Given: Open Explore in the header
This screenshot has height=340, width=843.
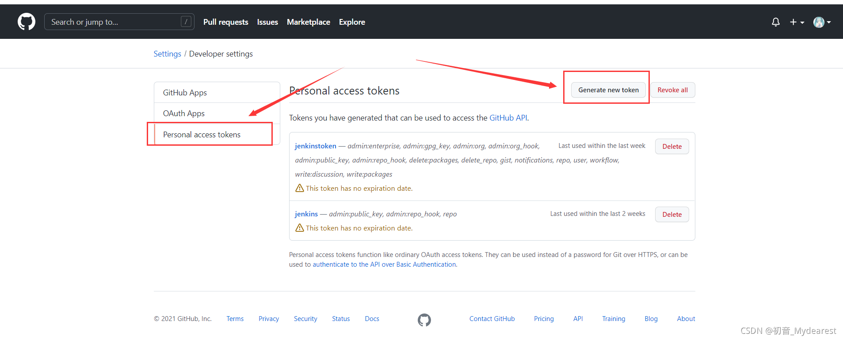Looking at the screenshot, I should pyautogui.click(x=352, y=22).
